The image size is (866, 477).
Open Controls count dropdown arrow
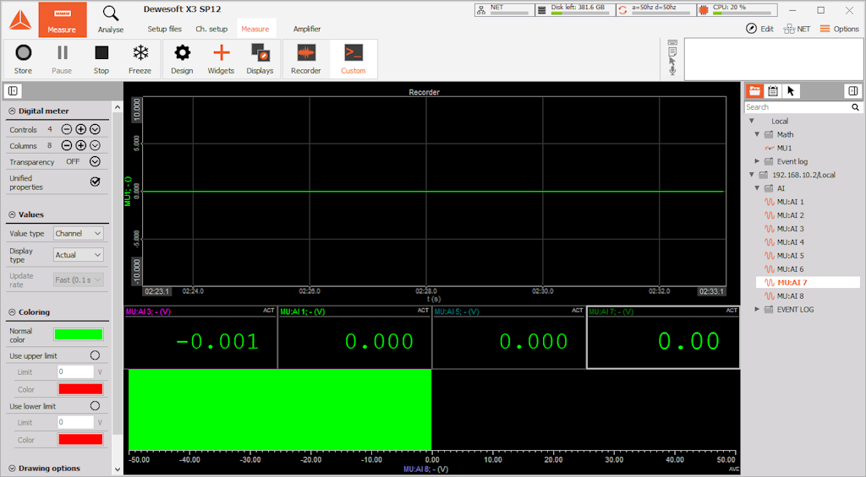[x=95, y=129]
